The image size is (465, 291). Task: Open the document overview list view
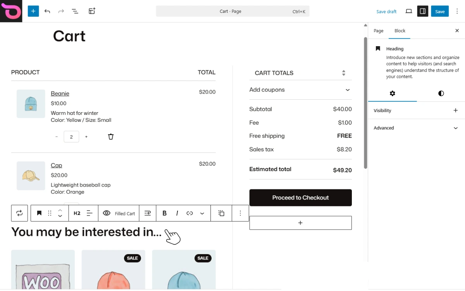coord(75,11)
